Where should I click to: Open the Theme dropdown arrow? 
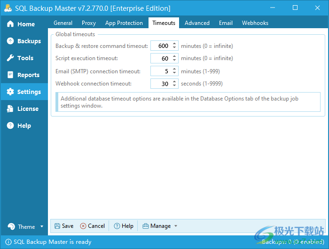pos(42,226)
